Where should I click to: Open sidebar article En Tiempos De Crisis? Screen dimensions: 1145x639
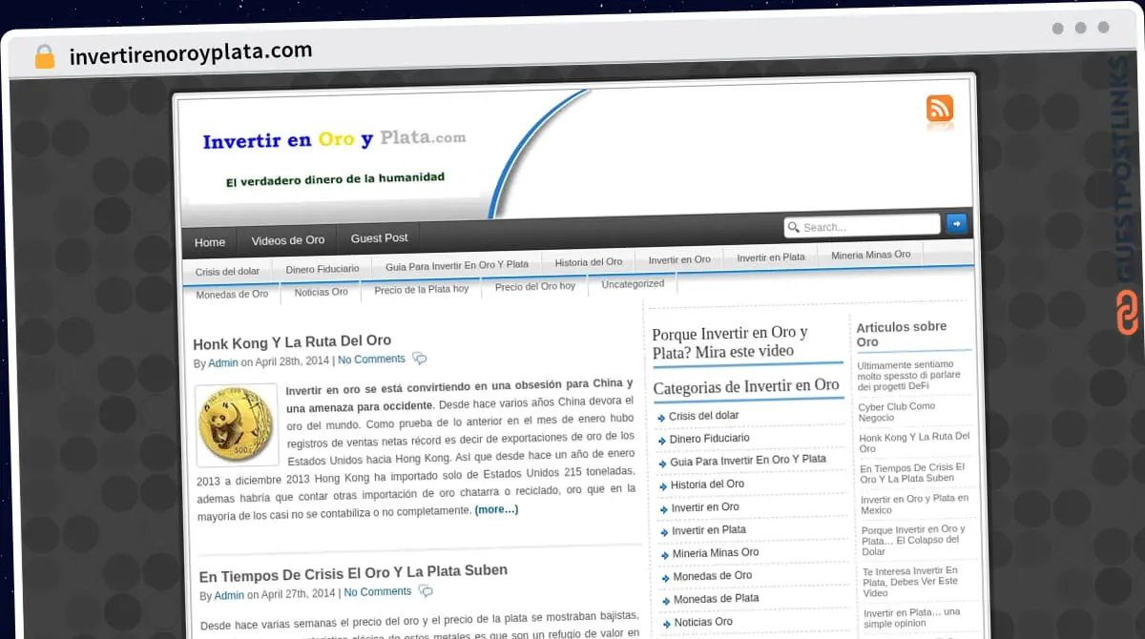click(x=912, y=473)
